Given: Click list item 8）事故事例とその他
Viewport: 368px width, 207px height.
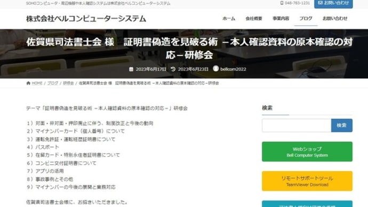Looking at the screenshot, I should (x=50, y=179).
